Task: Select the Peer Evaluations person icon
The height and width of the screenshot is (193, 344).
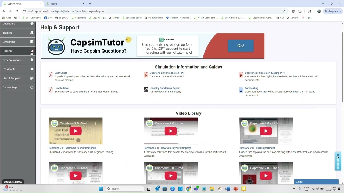Action: pos(32,60)
